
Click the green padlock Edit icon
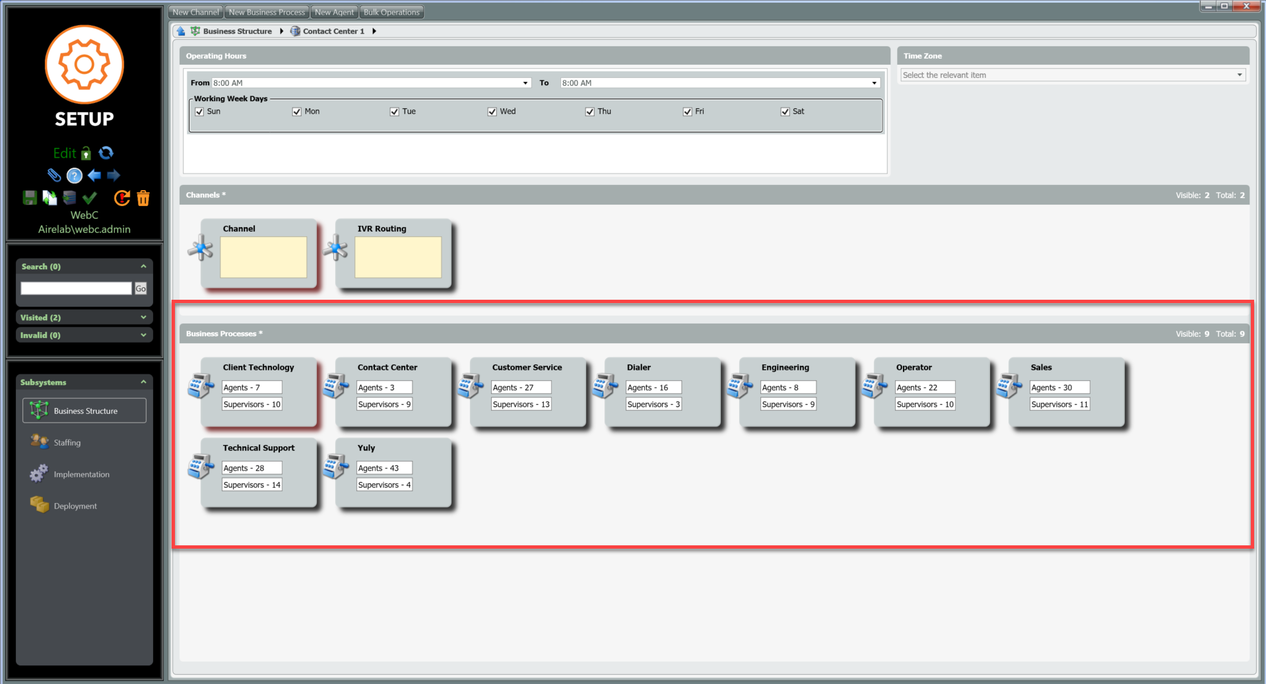[86, 154]
